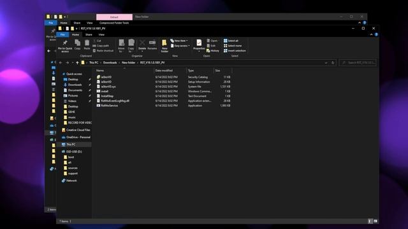Click Edit in the Open group
The width and height of the screenshot is (408, 229).
[211, 46]
